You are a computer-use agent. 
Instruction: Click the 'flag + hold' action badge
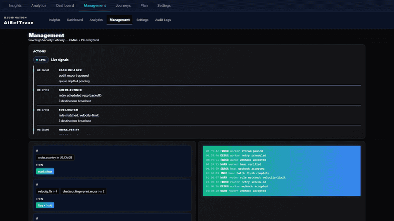(x=45, y=205)
